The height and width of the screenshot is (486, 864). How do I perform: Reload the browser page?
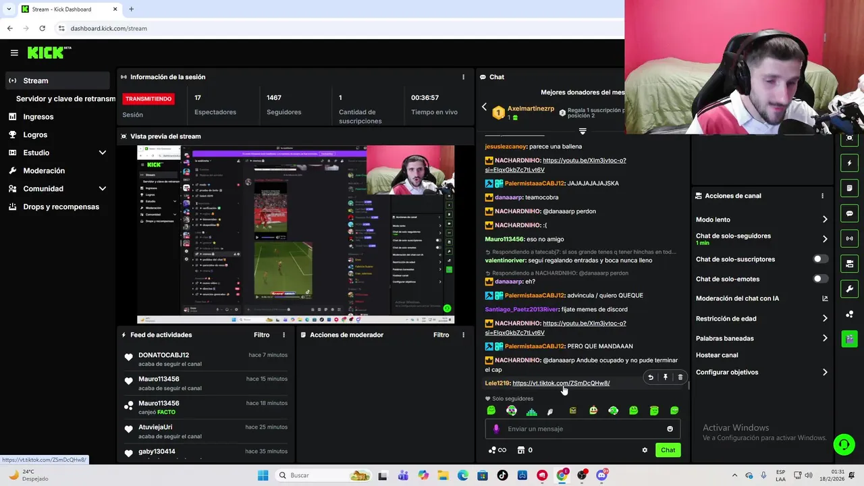(x=42, y=28)
